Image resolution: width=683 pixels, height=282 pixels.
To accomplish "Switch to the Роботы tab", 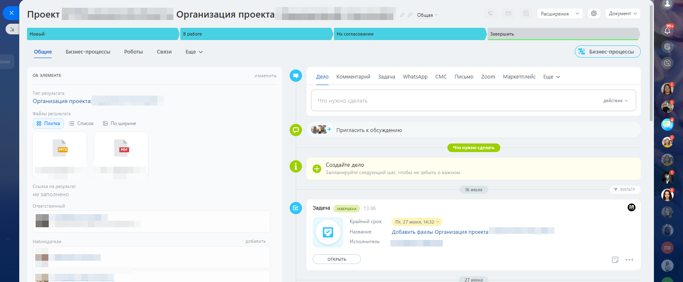I will [x=134, y=52].
